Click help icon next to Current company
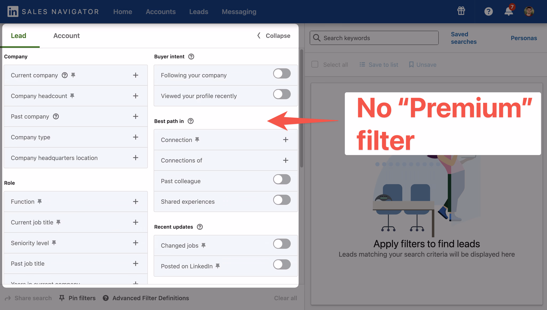547x310 pixels. [x=65, y=75]
